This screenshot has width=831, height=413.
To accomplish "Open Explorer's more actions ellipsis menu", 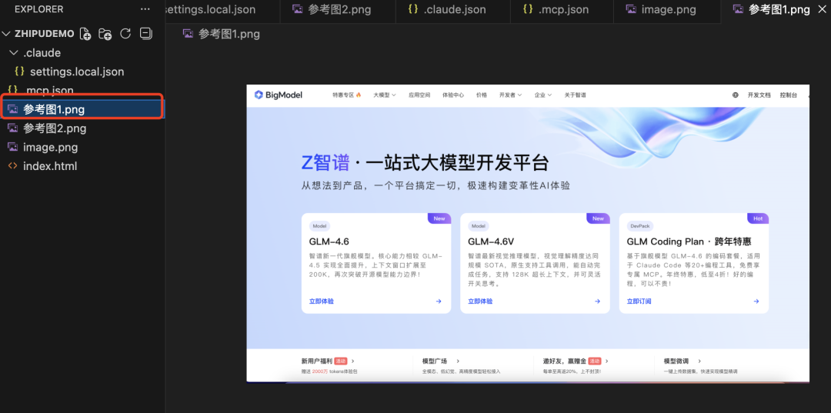I will (x=145, y=9).
